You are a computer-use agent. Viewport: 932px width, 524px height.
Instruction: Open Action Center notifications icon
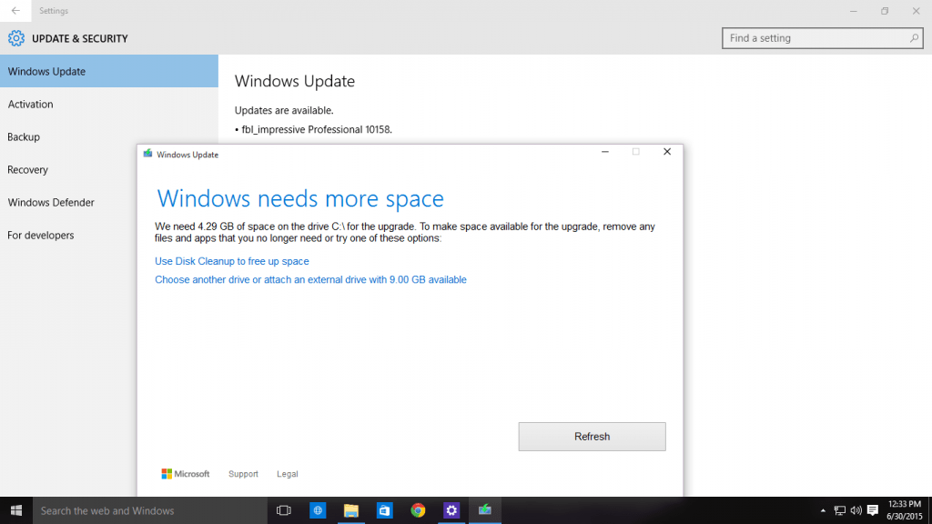873,510
